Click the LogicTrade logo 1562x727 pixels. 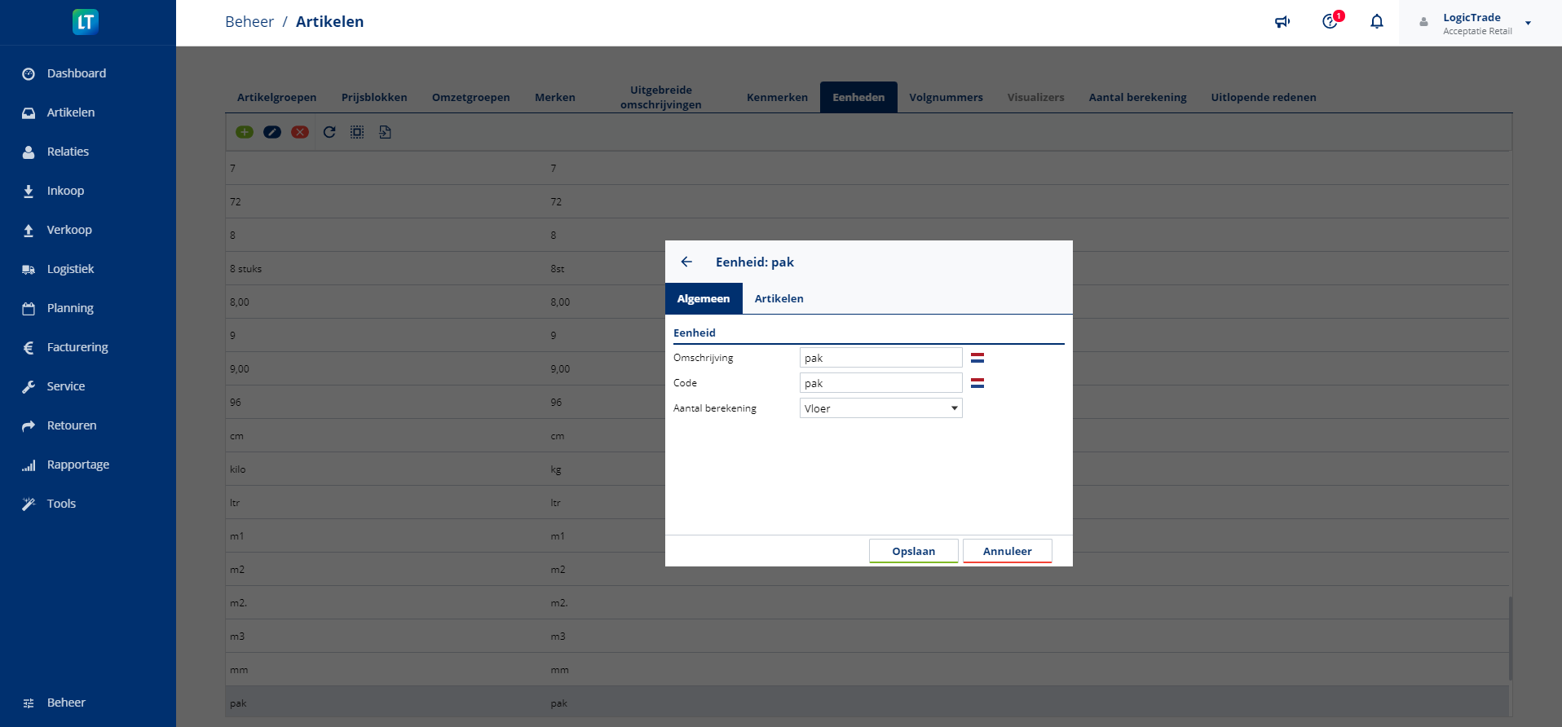pyautogui.click(x=86, y=22)
